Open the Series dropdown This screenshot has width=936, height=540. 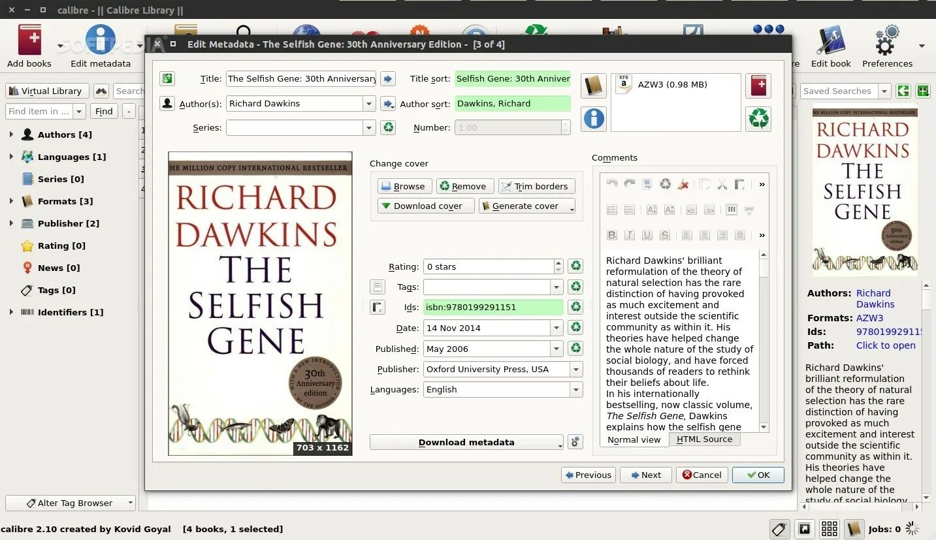[x=369, y=127]
